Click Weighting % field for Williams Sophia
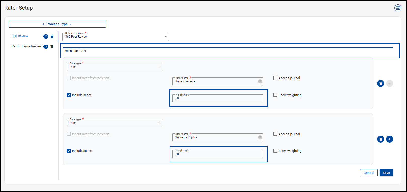The image size is (407, 192). click(x=217, y=154)
